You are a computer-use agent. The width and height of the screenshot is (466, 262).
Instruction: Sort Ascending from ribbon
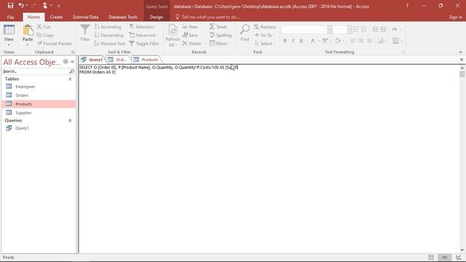coord(108,27)
